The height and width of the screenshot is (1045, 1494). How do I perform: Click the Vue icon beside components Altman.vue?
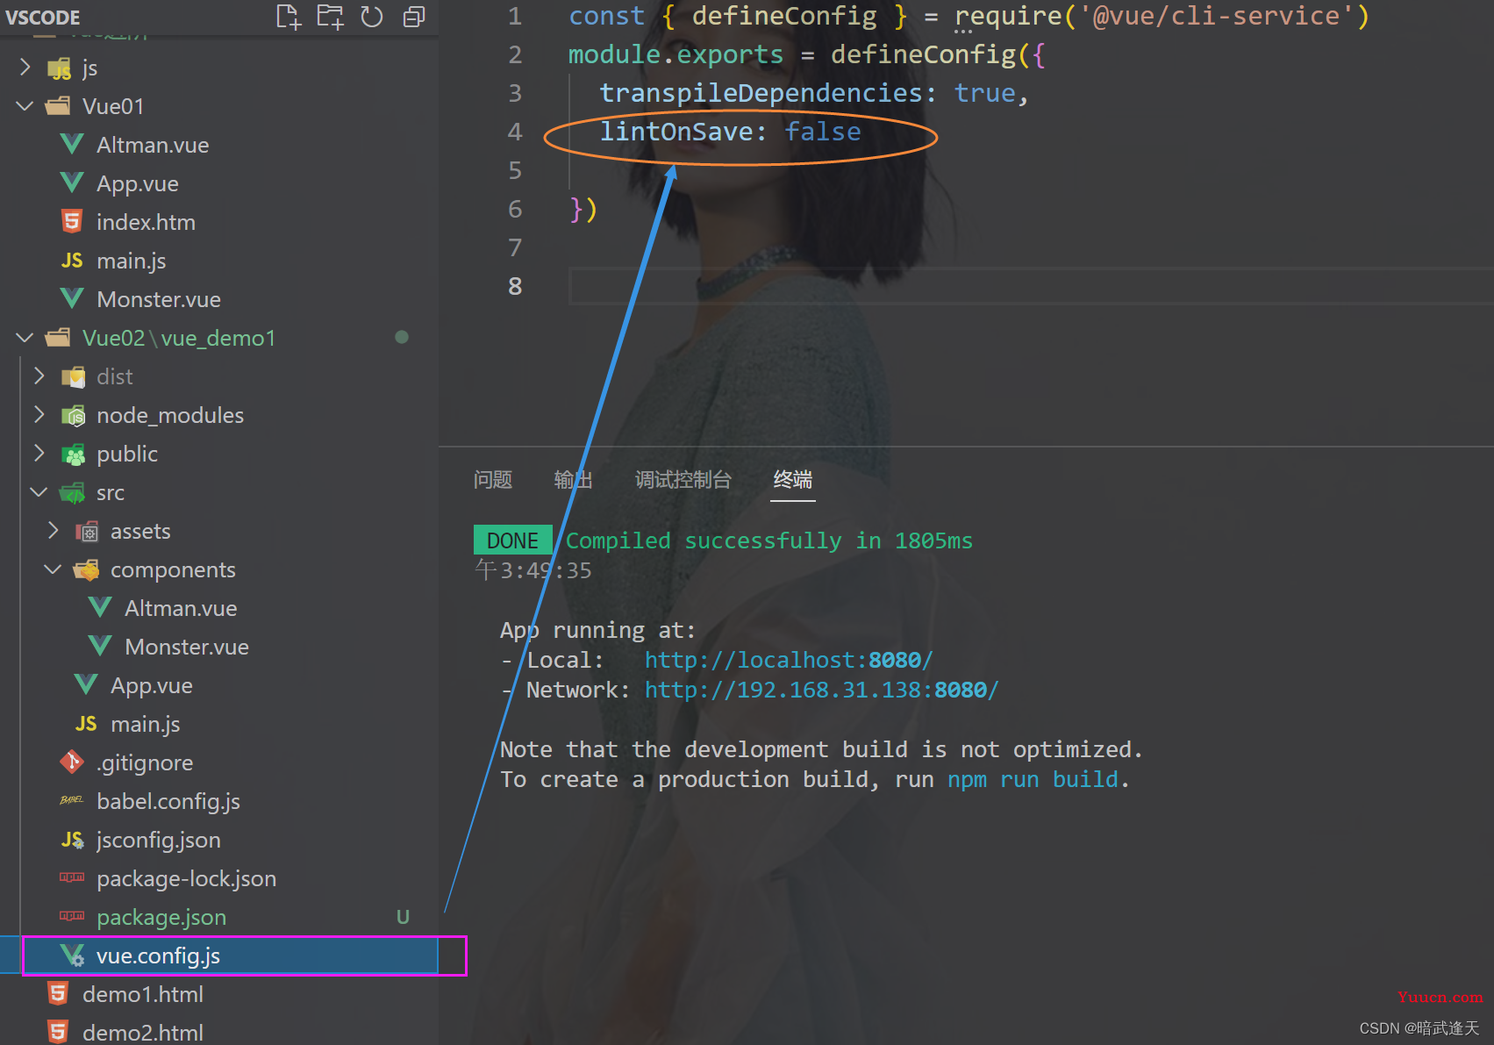click(101, 608)
